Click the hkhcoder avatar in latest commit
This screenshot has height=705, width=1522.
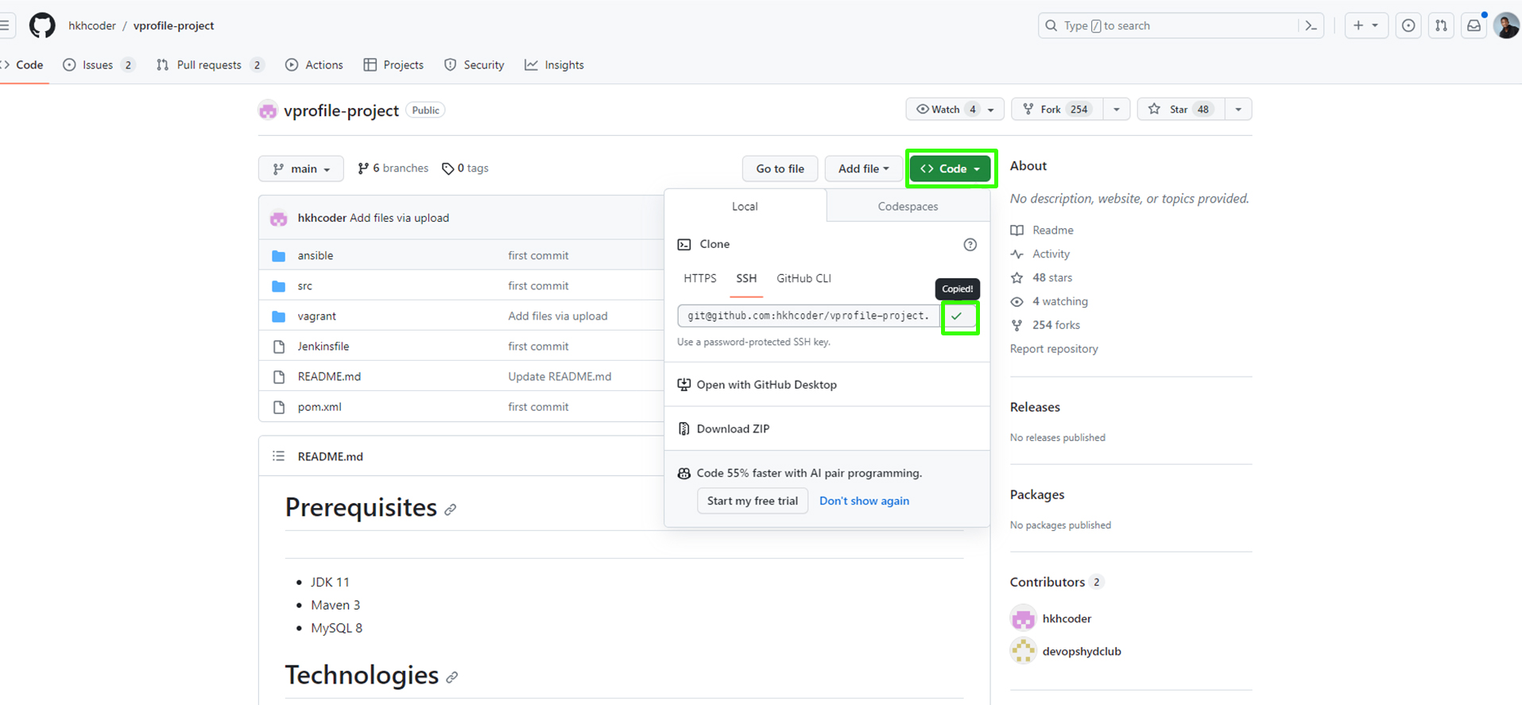(x=278, y=218)
